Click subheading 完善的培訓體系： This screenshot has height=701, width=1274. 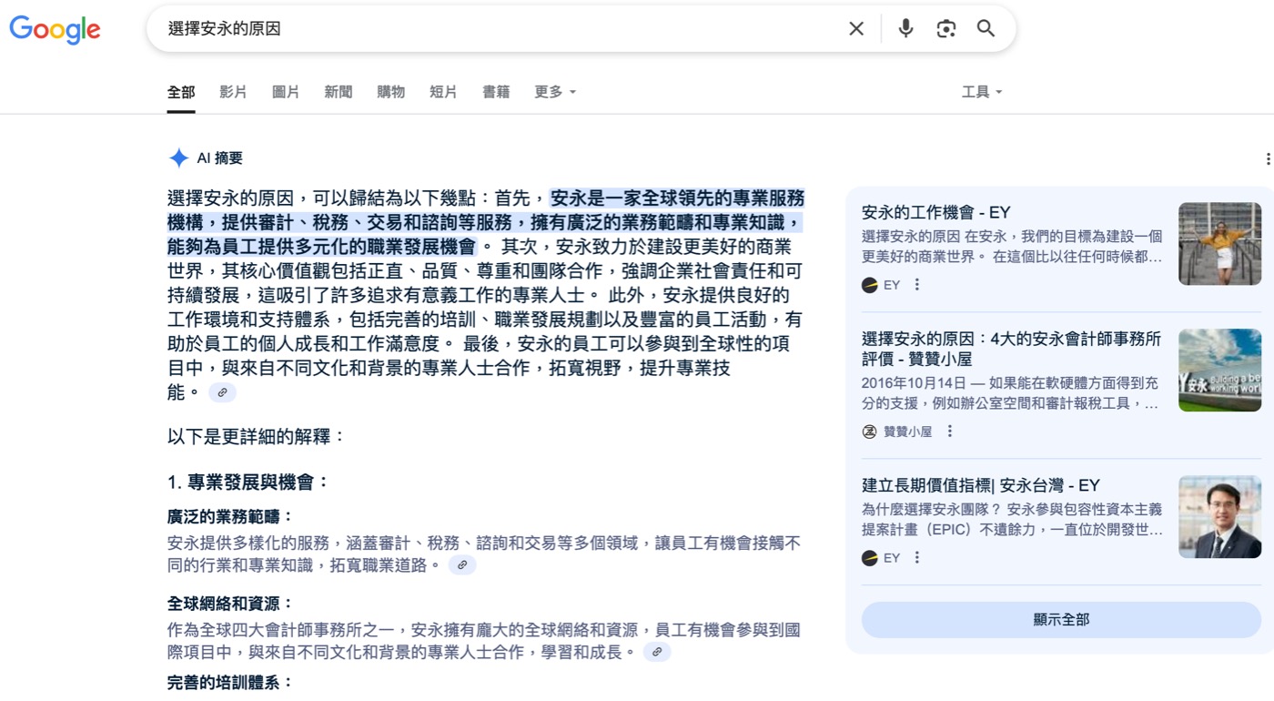pyautogui.click(x=231, y=683)
